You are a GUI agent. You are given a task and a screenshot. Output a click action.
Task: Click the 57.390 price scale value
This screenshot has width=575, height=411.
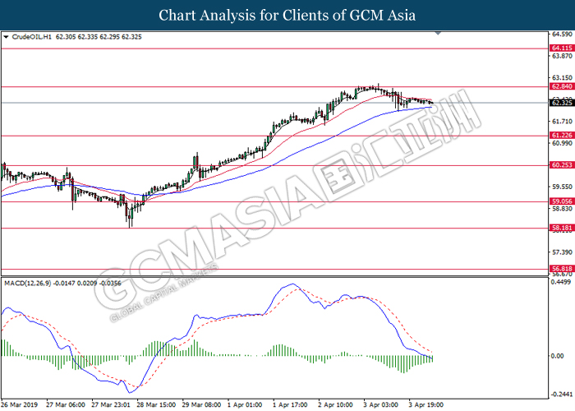(562, 252)
